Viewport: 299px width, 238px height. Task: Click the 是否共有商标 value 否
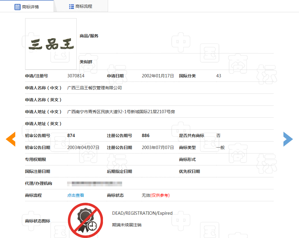218,135
